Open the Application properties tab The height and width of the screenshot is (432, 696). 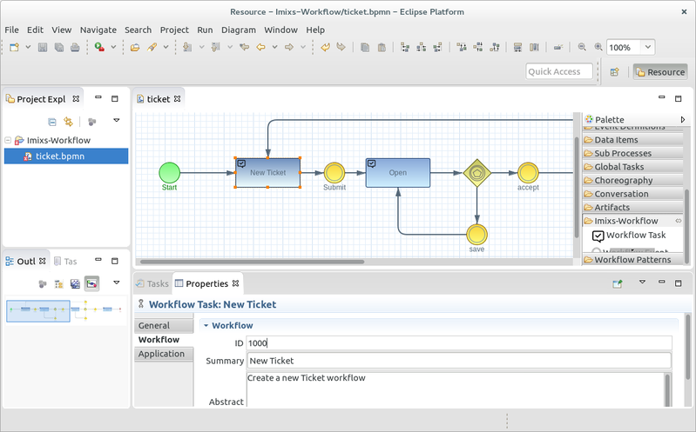click(164, 354)
